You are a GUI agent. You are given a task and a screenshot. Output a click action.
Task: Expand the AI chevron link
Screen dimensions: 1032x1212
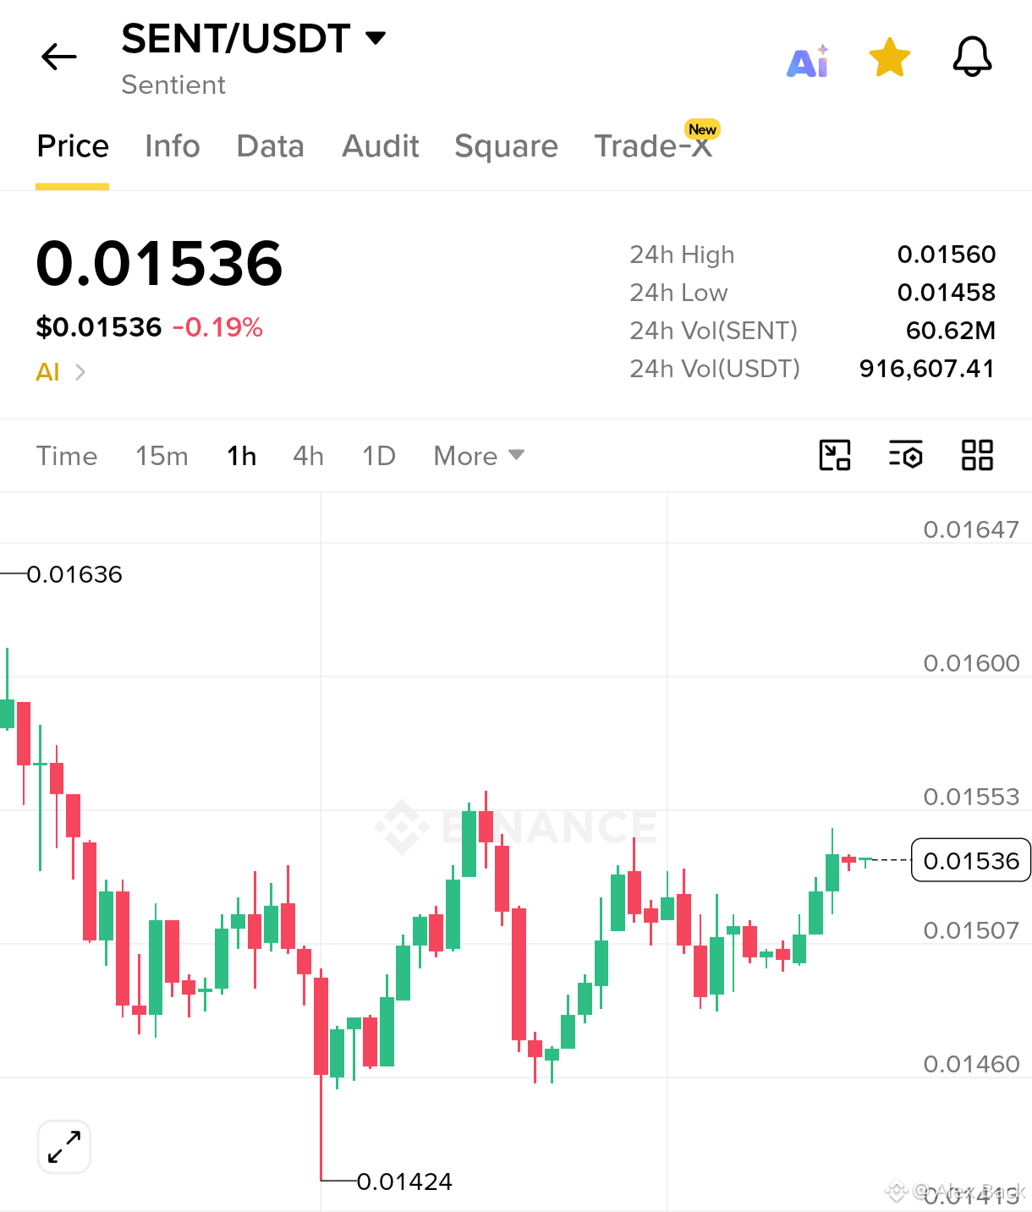point(61,372)
